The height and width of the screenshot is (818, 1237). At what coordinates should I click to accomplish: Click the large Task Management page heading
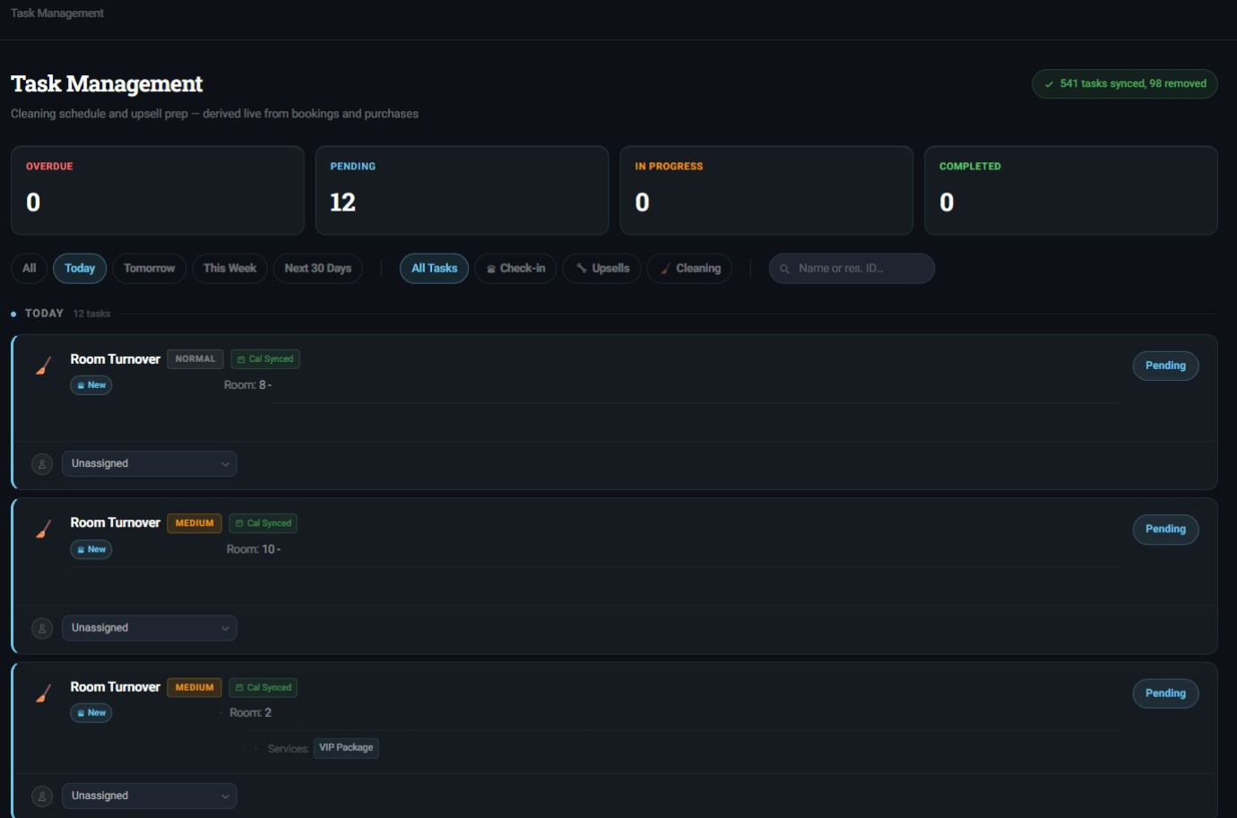[x=107, y=84]
